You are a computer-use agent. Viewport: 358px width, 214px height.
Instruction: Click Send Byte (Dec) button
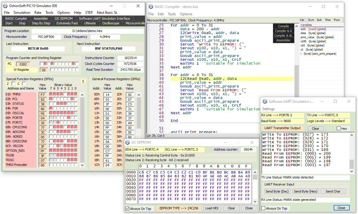(x=277, y=191)
